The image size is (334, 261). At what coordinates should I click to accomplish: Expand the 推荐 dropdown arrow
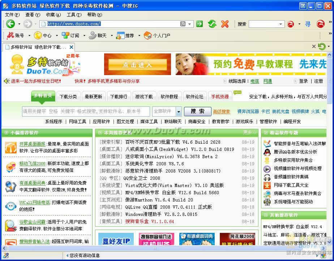[139, 35]
